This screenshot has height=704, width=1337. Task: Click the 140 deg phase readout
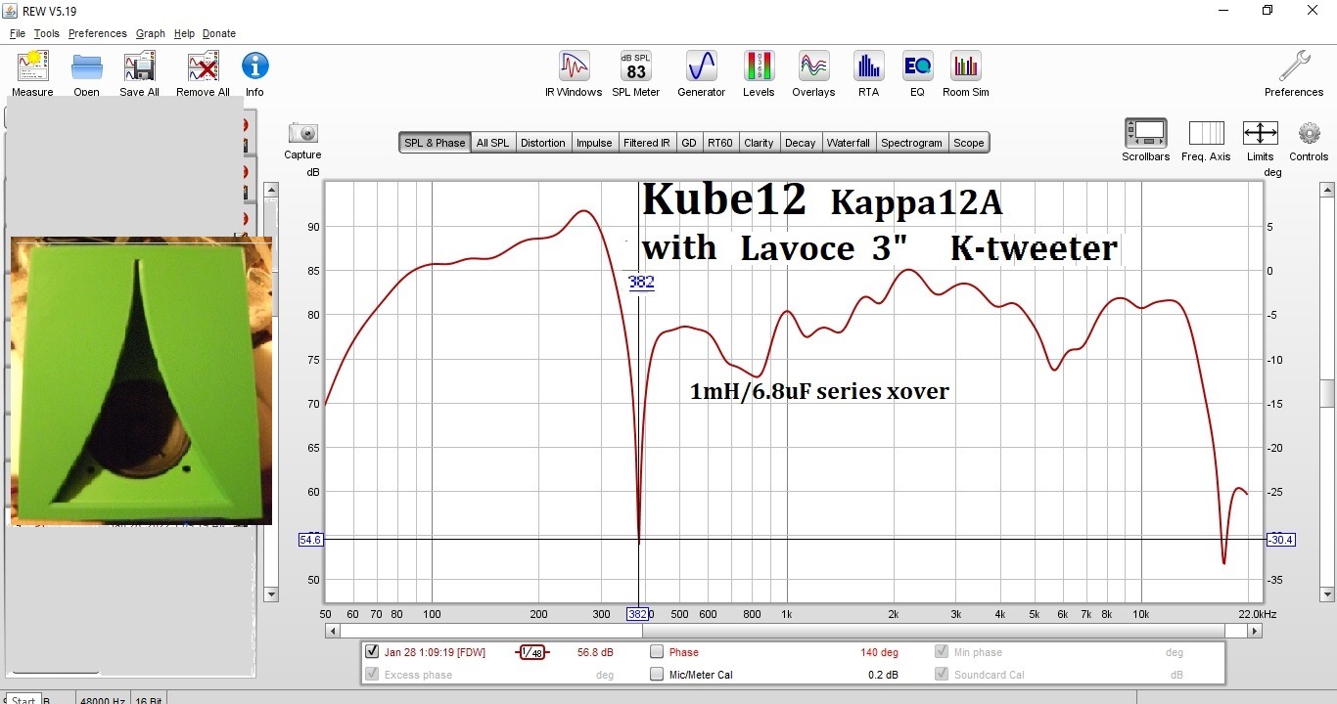tap(879, 652)
